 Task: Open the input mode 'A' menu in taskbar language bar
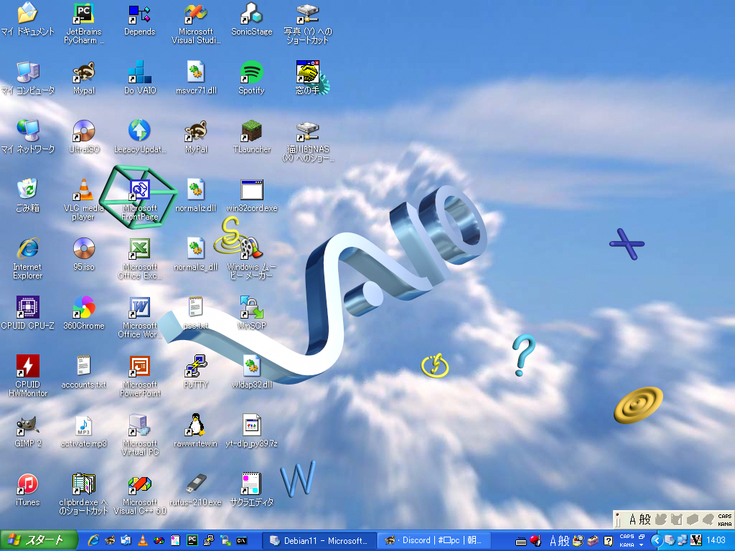[553, 541]
